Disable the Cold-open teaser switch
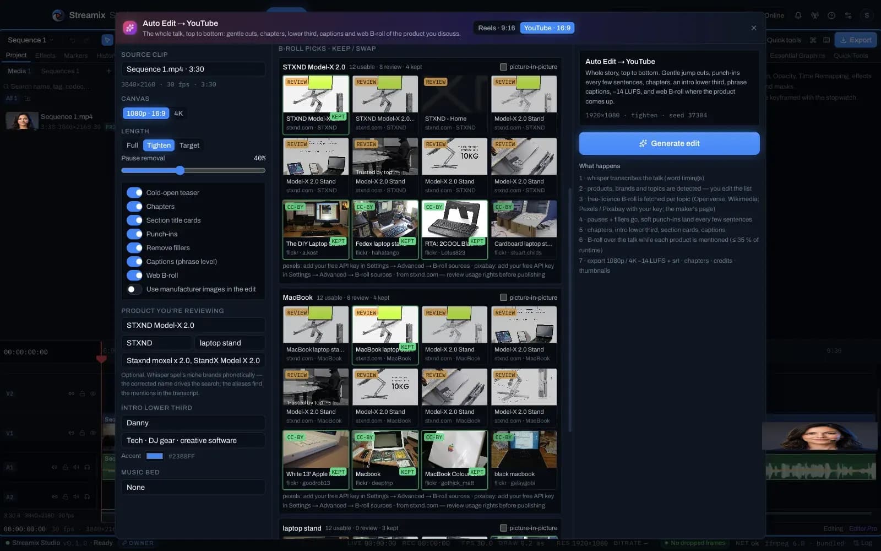The height and width of the screenshot is (551, 881). coord(134,192)
